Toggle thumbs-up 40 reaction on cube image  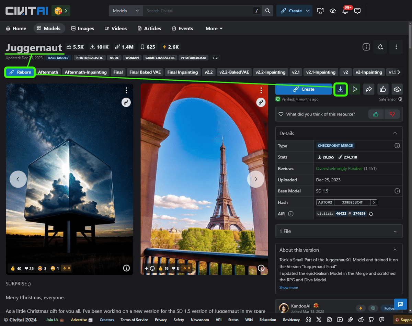(x=16, y=268)
